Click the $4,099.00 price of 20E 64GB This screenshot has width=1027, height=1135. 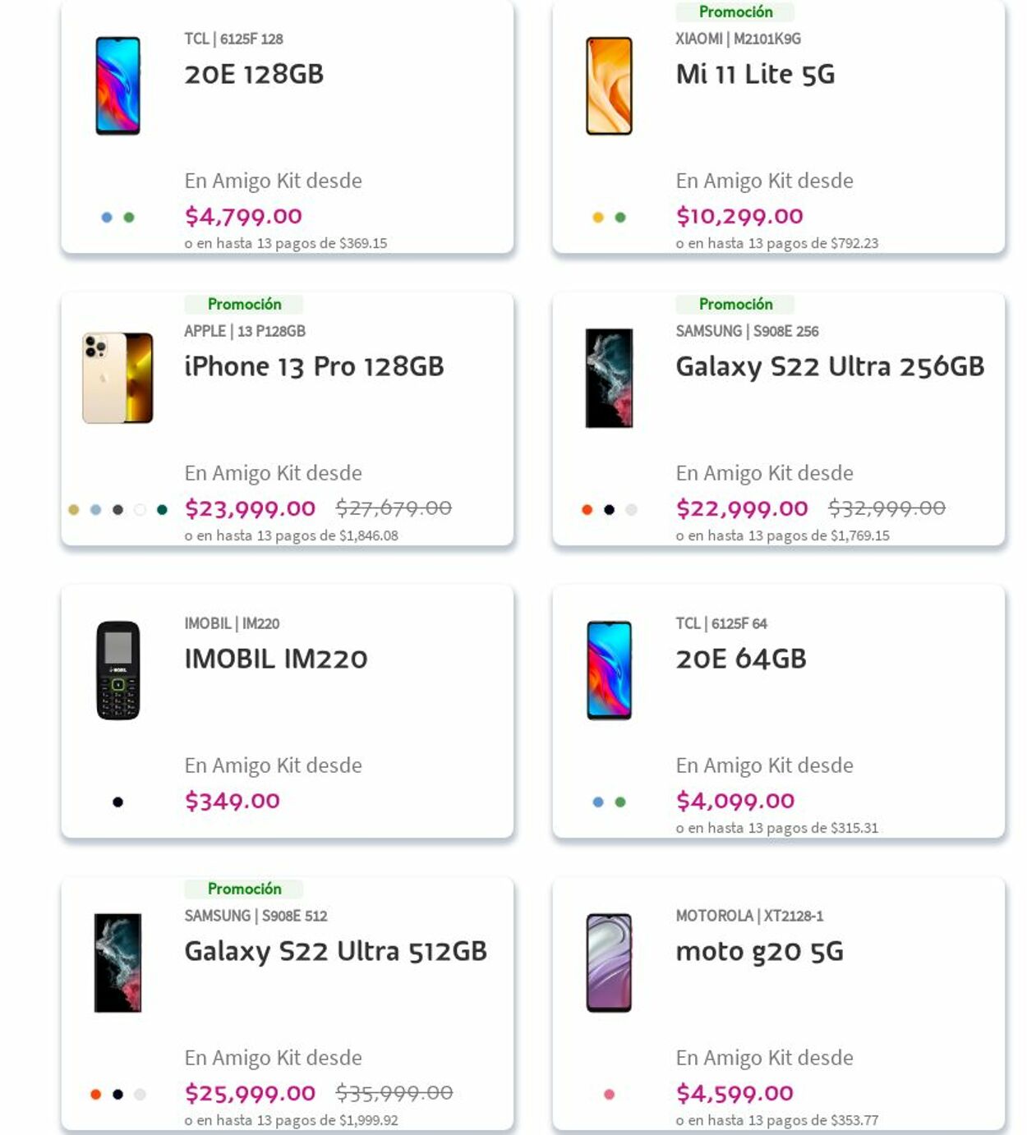tap(735, 801)
